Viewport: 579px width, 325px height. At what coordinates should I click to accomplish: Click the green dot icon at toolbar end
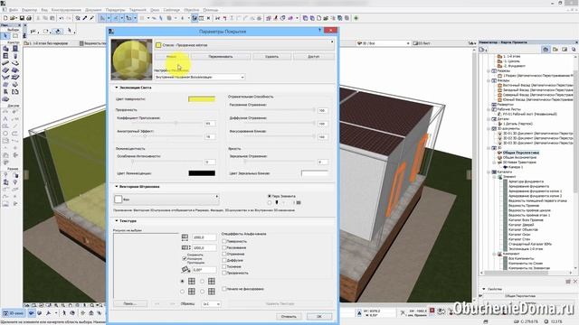356,18
